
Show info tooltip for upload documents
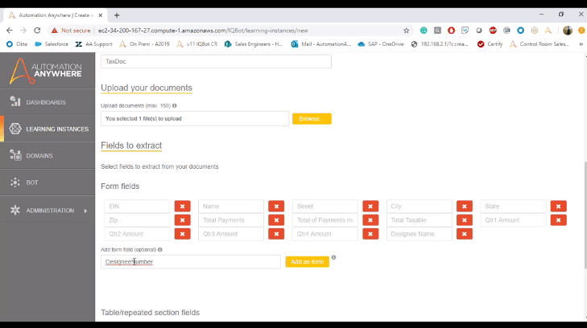(x=175, y=106)
